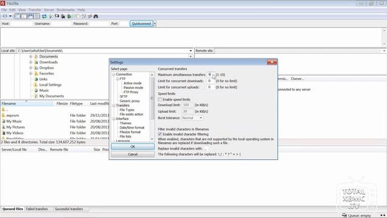
Task: Open the Bookmarks menu
Action: (x=66, y=10)
